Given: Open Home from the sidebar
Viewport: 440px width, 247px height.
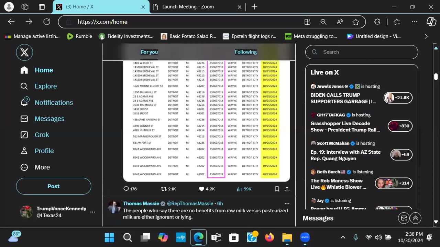Looking at the screenshot, I should click(x=37, y=70).
